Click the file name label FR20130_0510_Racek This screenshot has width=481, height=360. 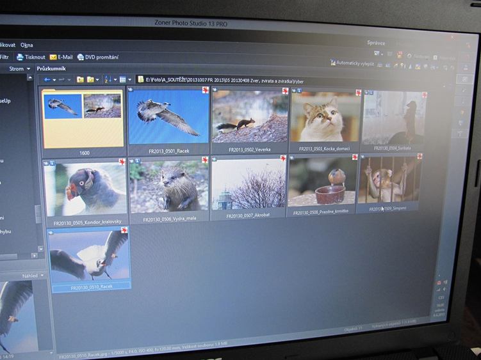pos(92,287)
